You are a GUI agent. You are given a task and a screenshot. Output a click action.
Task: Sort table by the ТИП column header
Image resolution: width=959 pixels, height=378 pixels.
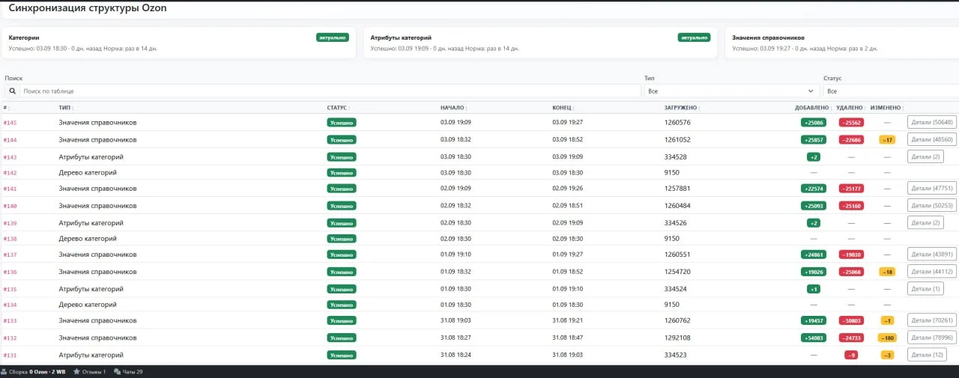click(66, 108)
